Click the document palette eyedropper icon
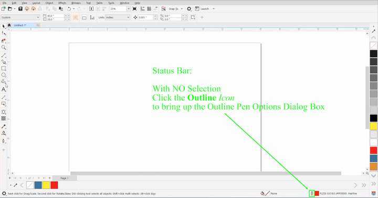This screenshot has height=198, width=378. point(15,185)
